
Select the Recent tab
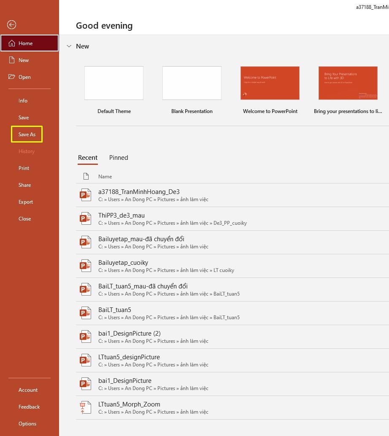88,157
